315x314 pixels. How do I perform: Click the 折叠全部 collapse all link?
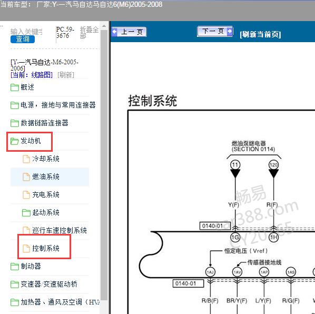(89, 33)
